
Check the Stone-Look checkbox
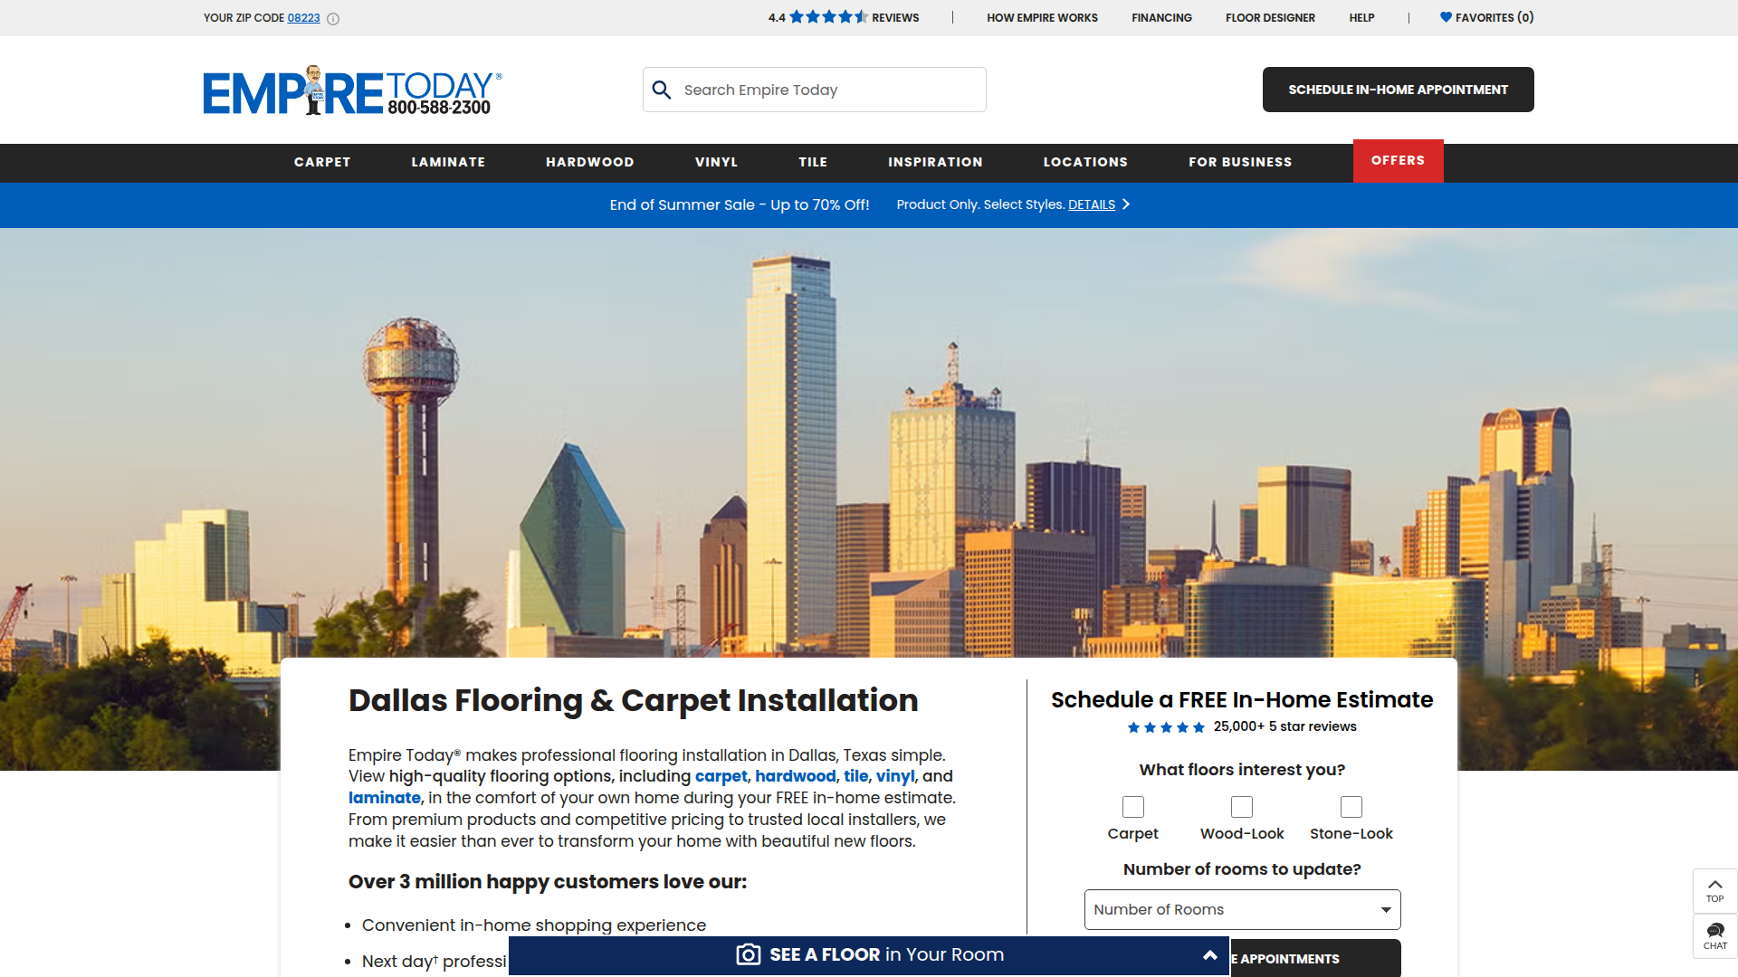[1351, 806]
